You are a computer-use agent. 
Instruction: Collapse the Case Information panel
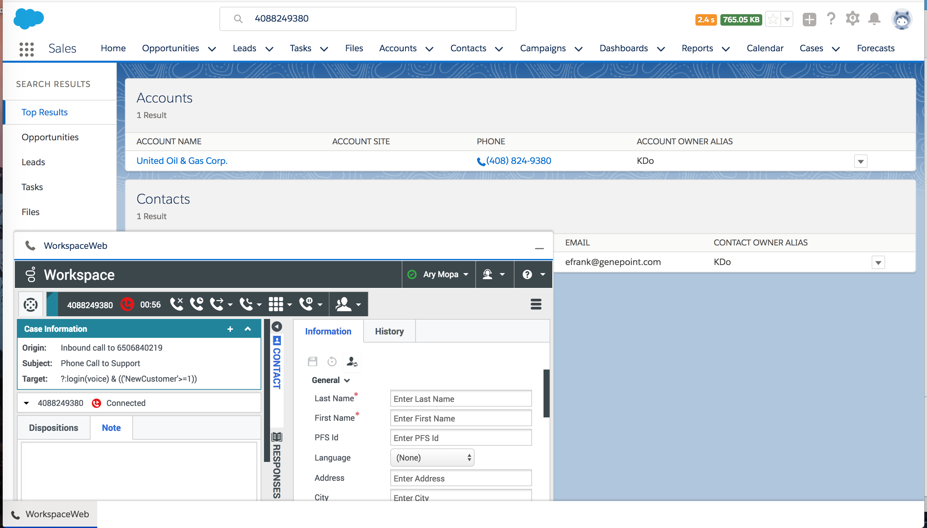[248, 329]
